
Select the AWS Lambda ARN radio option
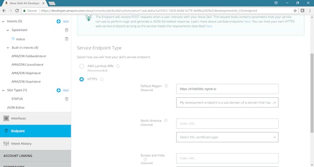(x=82, y=66)
